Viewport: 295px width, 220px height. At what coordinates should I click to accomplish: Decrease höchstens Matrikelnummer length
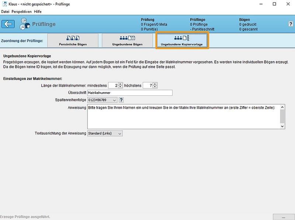tap(155, 87)
